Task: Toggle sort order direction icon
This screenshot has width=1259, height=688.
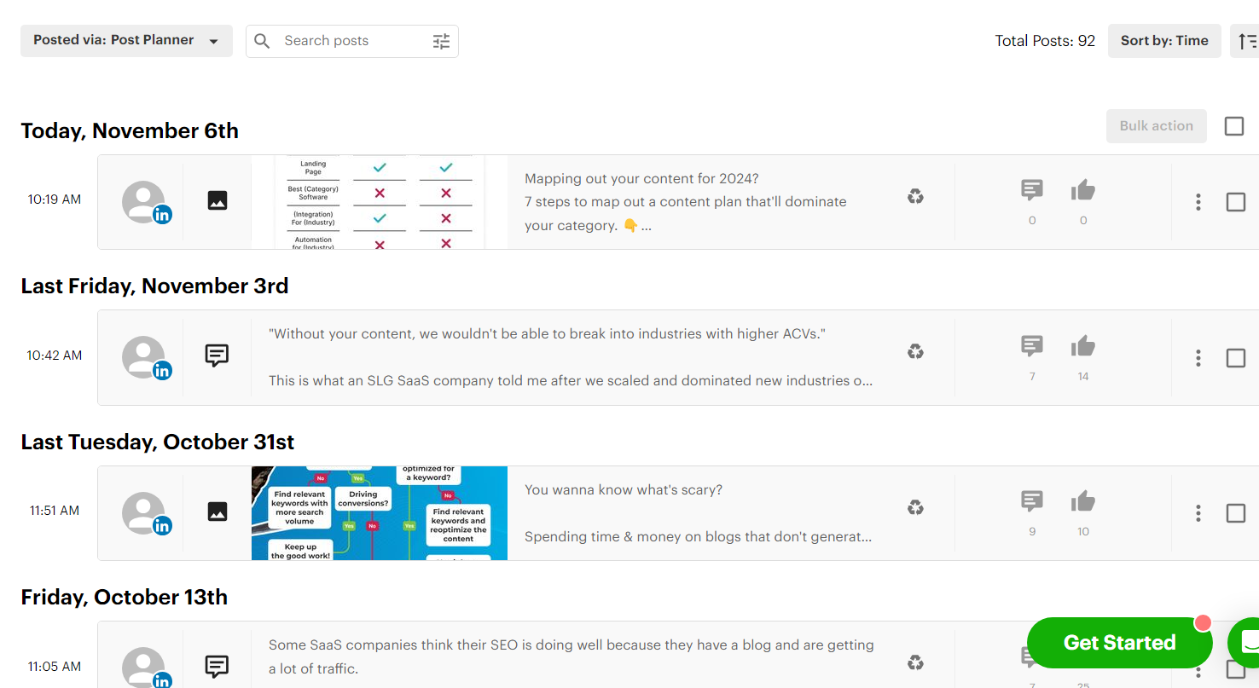Action: point(1247,41)
